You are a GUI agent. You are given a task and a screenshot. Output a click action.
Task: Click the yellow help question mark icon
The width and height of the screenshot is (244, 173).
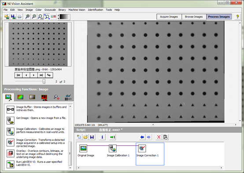237,16
